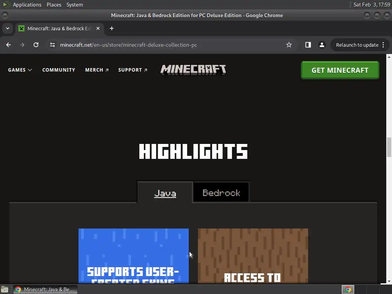Click the page vertical scrollbar thumb
The height and width of the screenshot is (294, 392).
(389, 147)
